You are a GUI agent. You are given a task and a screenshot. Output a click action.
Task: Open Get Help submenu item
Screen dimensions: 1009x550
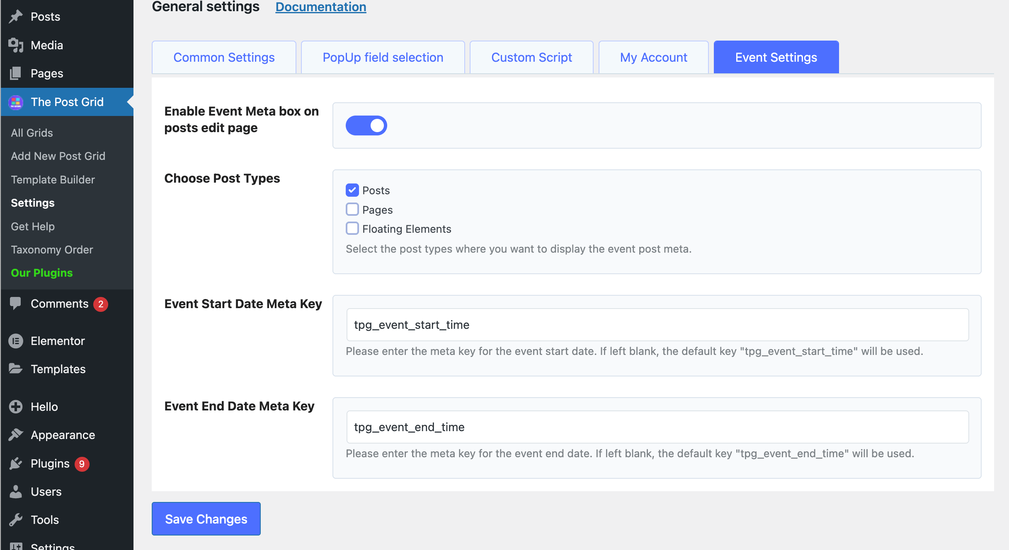click(x=33, y=227)
